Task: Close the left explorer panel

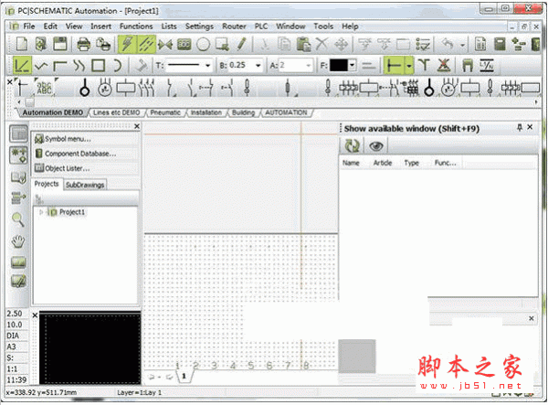Action: pos(137,126)
